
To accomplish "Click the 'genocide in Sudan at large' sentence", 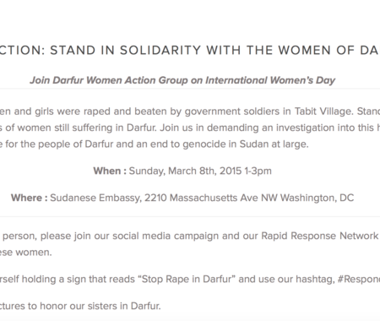I will [x=246, y=144].
